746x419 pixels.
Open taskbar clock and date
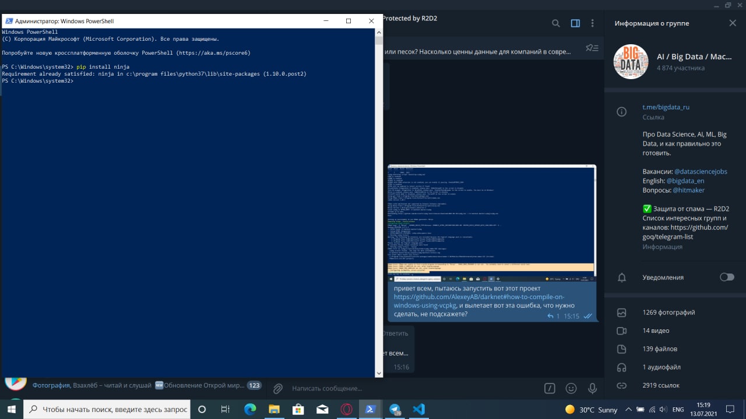coord(703,409)
